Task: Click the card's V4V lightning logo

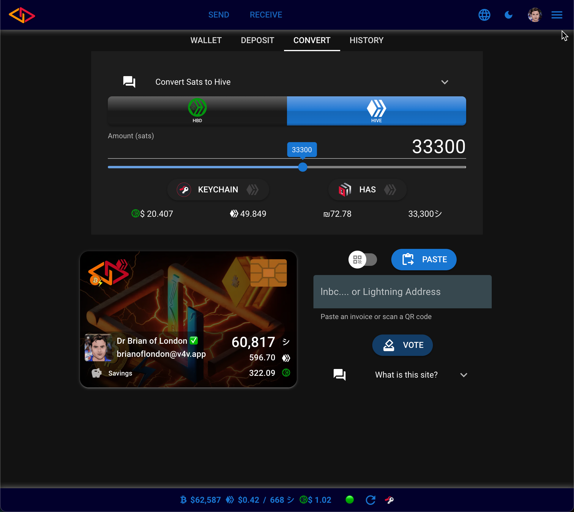Action: (109, 272)
